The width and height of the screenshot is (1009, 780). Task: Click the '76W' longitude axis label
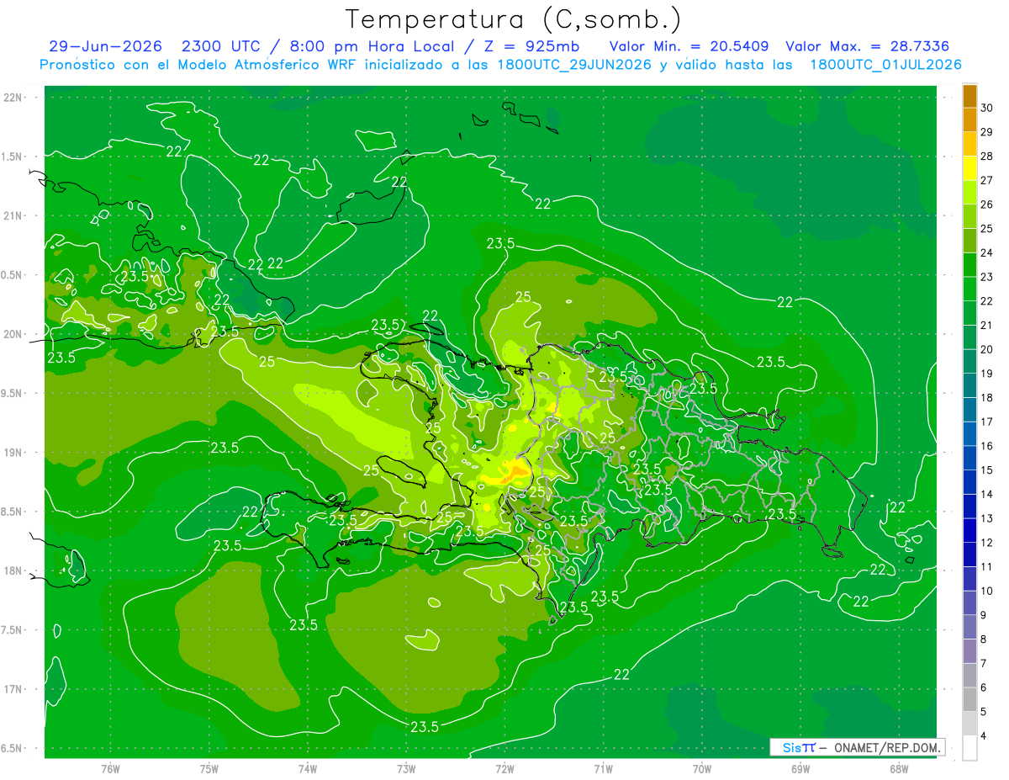point(110,769)
